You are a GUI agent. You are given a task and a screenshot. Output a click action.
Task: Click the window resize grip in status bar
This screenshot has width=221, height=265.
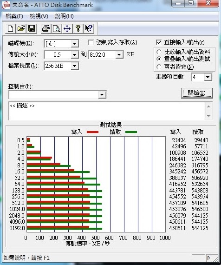click(x=215, y=258)
